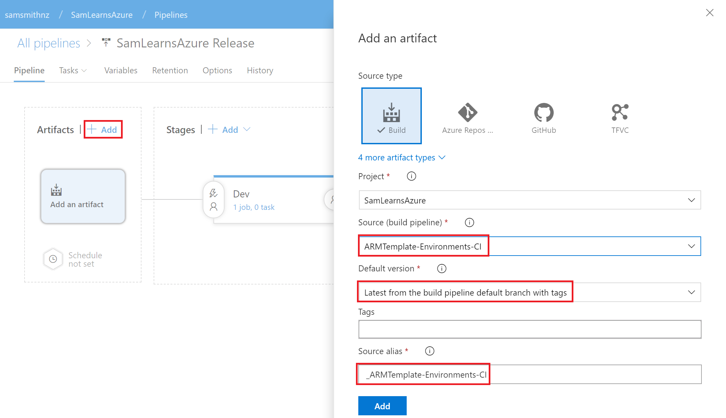
Task: Click the Project info icon
Action: coord(411,176)
